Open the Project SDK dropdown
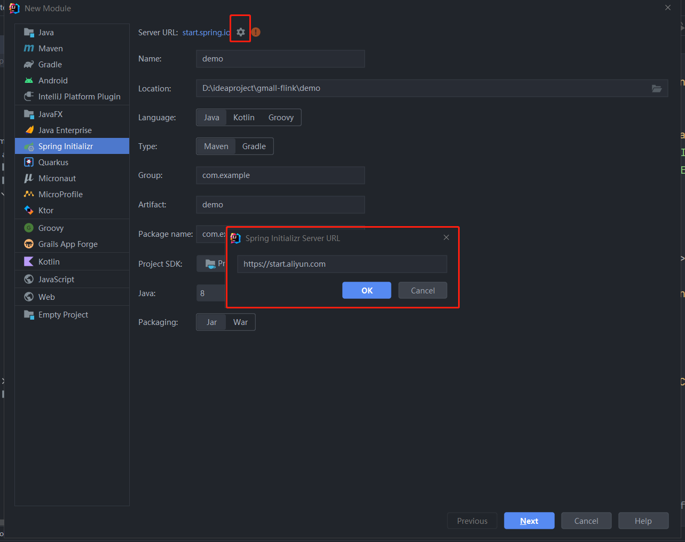685x542 pixels. [x=211, y=264]
